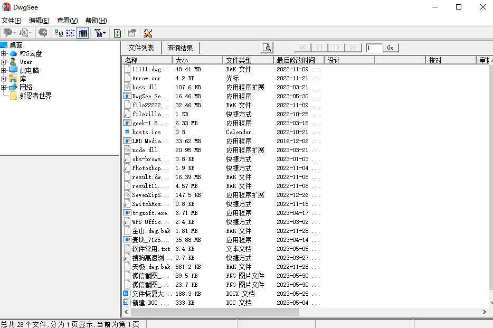Screen dimensions: 493x328
Task: Click the grayed-out properties edit icon
Action: 132,33
